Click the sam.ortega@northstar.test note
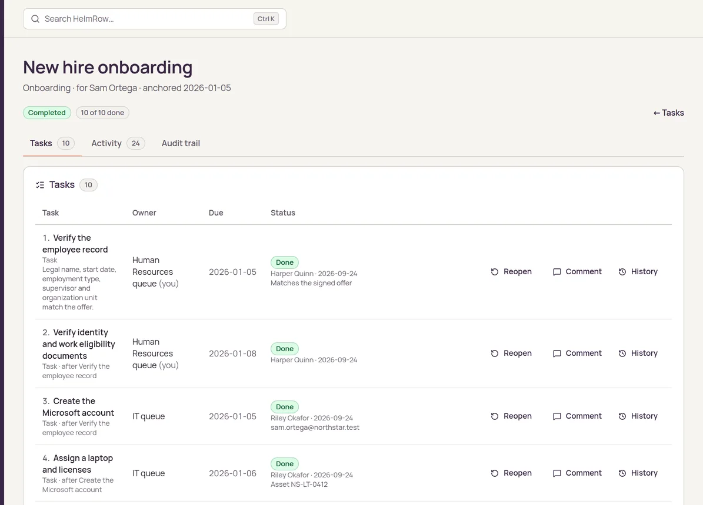The height and width of the screenshot is (505, 703). click(x=315, y=427)
